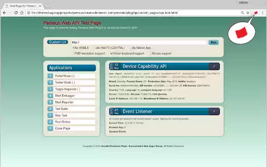Go back using the browser back arrow
Screen dimensions: 267x167
point(4,13)
